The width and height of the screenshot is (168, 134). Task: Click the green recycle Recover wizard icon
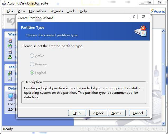coord(10,57)
